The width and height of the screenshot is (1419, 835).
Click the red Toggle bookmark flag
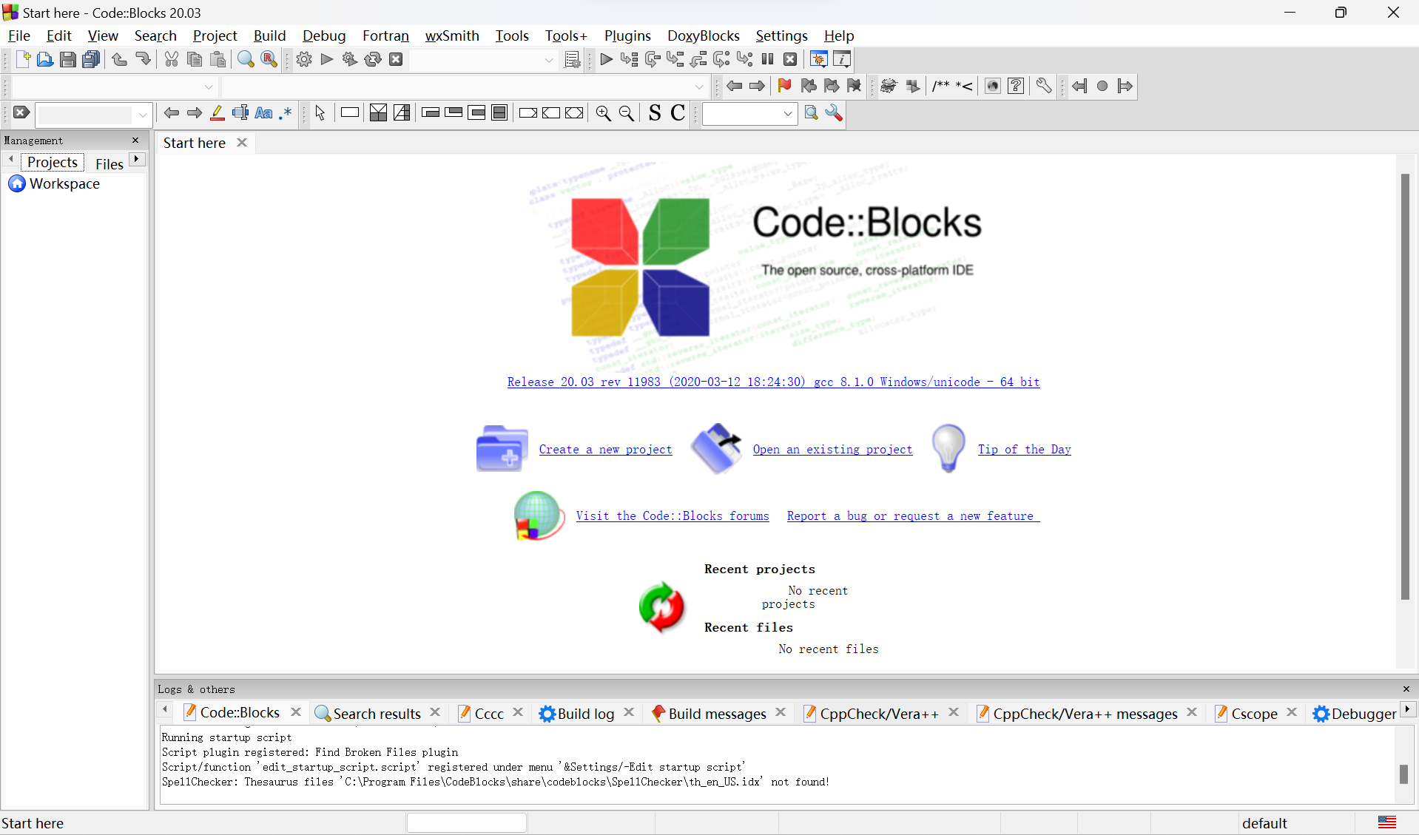(x=784, y=87)
